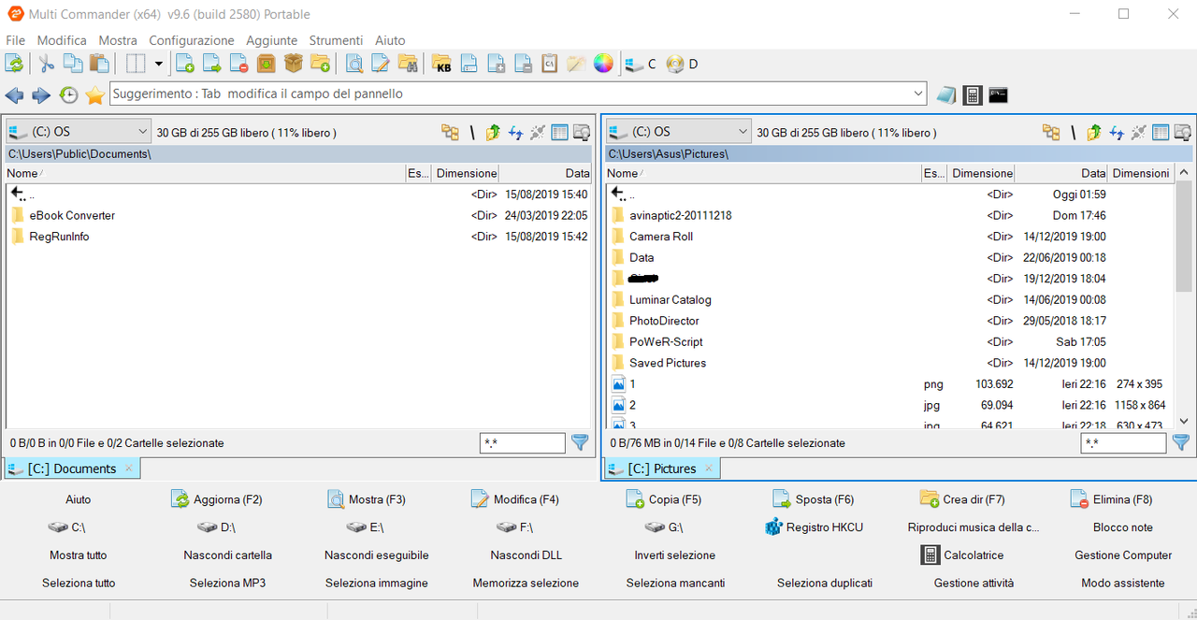Click the Copia (F5) button

pyautogui.click(x=664, y=499)
